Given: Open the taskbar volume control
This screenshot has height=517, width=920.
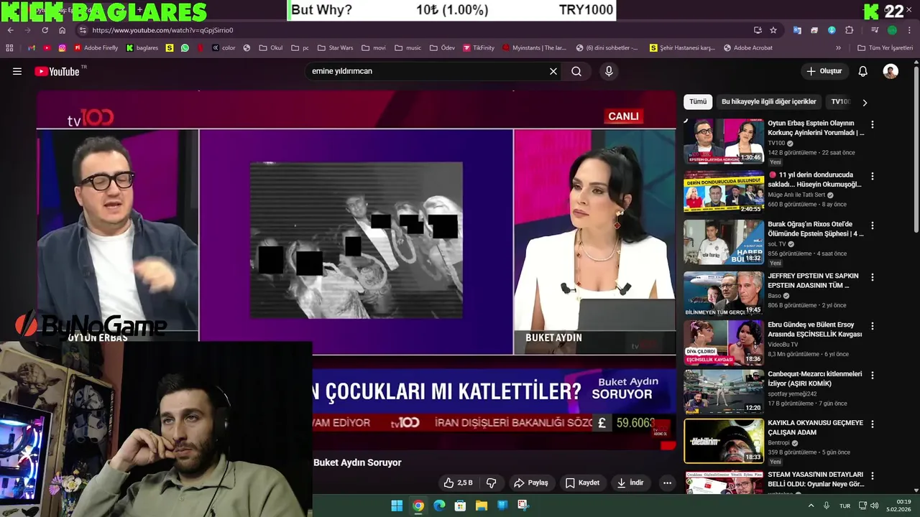Looking at the screenshot, I should click(875, 506).
